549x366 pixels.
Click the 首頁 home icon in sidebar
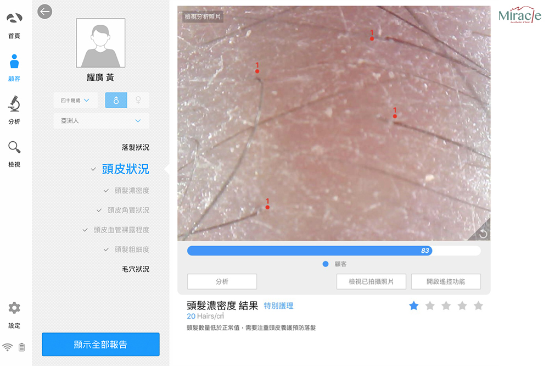coord(14,20)
